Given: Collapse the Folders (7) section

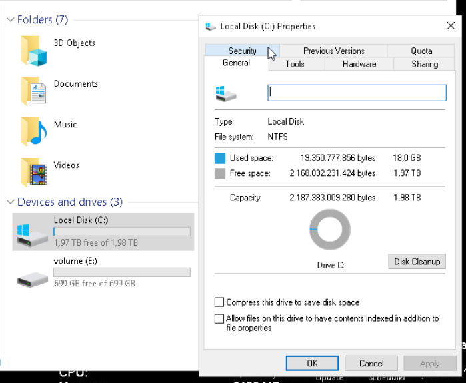Looking at the screenshot, I should point(10,20).
